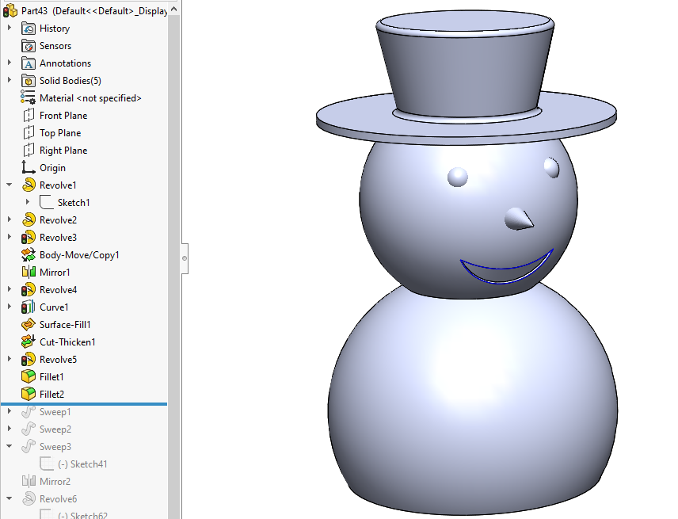Collapse the Sweep3 feature
The image size is (678, 519).
point(9,446)
